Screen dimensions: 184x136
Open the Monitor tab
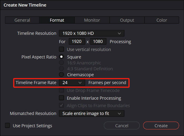pyautogui.click(x=92, y=20)
